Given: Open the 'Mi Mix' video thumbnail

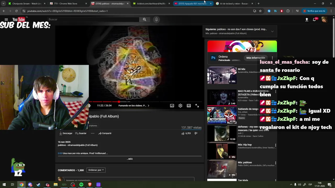Looking at the screenshot, I should pos(222,75).
